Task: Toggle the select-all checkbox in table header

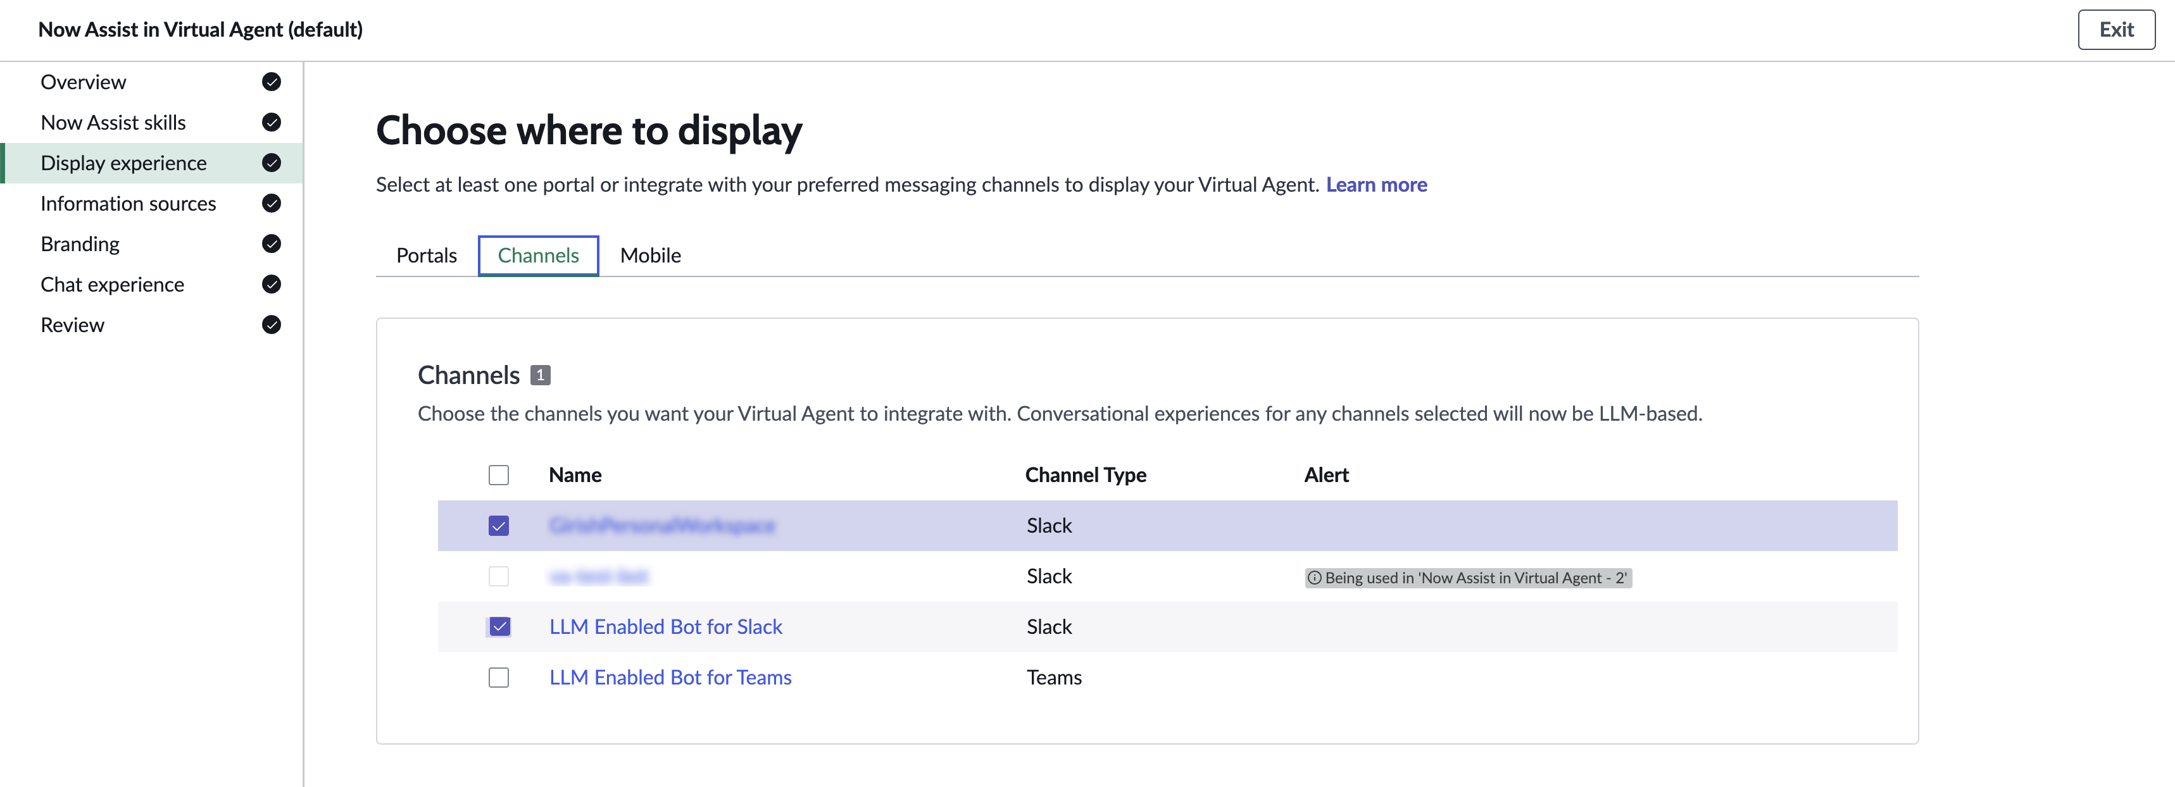Action: coord(499,475)
